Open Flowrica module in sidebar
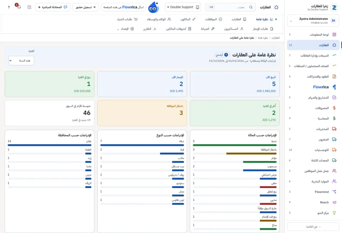This screenshot has height=233, width=342. (313, 87)
